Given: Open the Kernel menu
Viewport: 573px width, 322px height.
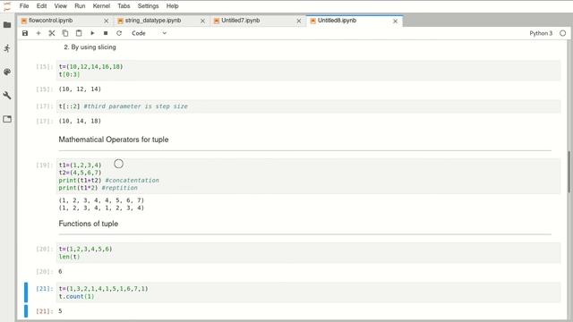Looking at the screenshot, I should point(101,6).
